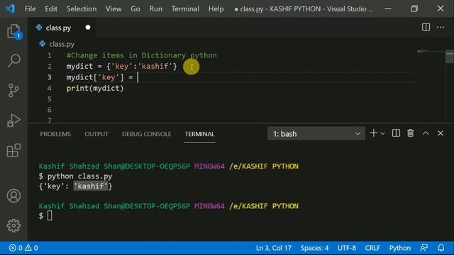This screenshot has height=255, width=454.
Task: Focus the terminal prompt cursor
Action: [x=50, y=215]
